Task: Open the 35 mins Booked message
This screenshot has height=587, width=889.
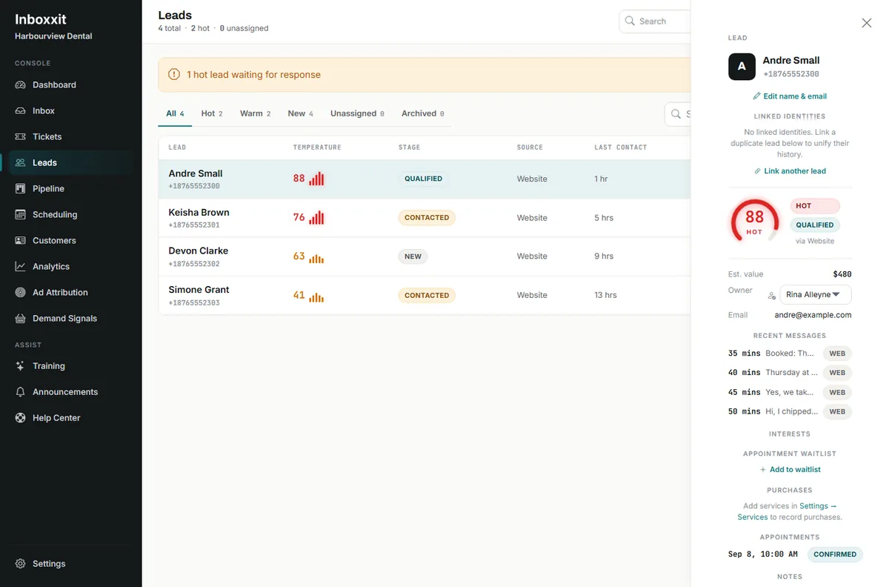Action: 790,354
